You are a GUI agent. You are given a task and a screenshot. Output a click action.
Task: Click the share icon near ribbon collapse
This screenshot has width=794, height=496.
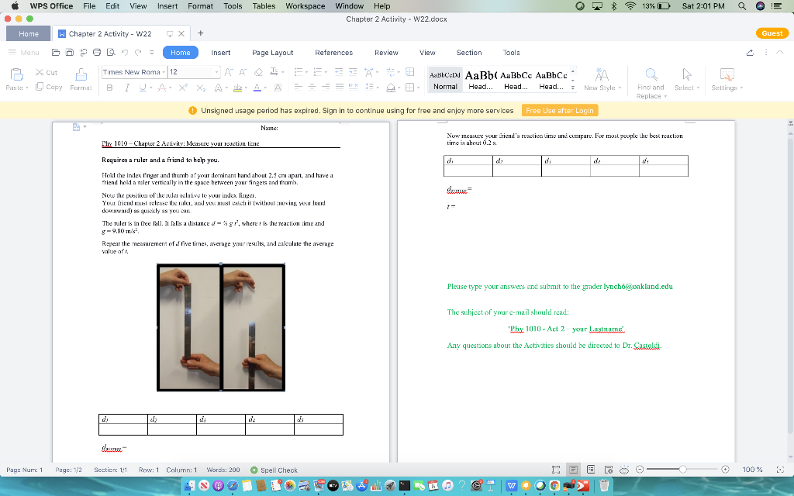pos(750,52)
